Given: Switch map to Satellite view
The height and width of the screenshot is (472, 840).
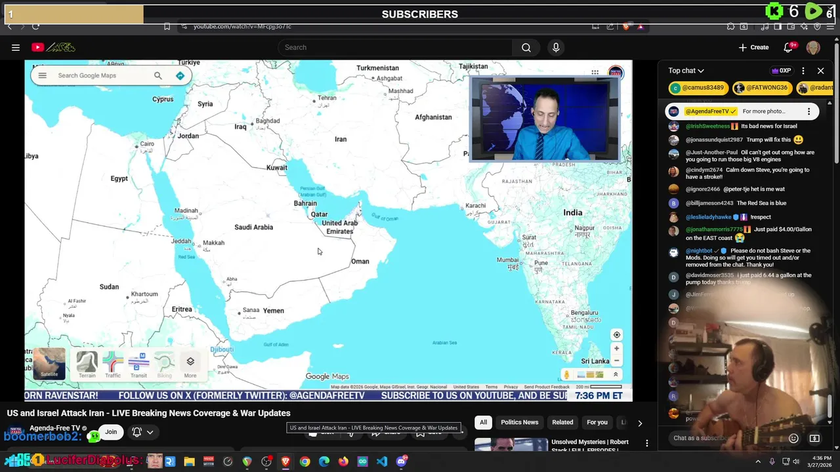Looking at the screenshot, I should [x=49, y=364].
